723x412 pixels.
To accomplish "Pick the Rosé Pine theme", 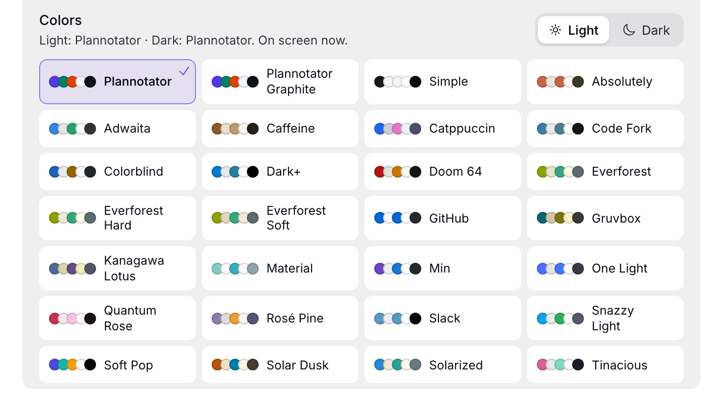I will (x=280, y=318).
